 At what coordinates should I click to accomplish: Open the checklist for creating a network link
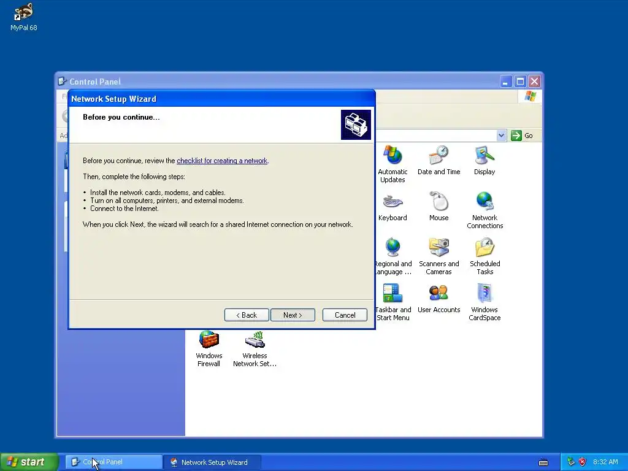pyautogui.click(x=222, y=161)
